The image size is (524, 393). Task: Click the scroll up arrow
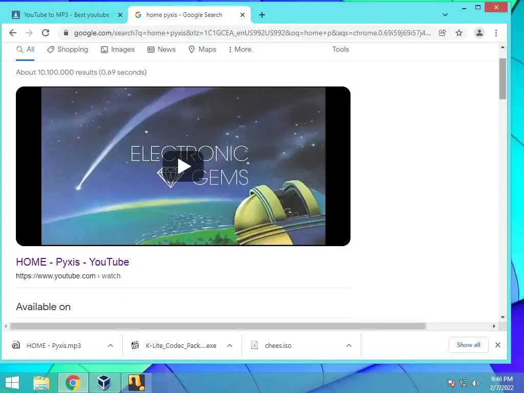pos(503,48)
